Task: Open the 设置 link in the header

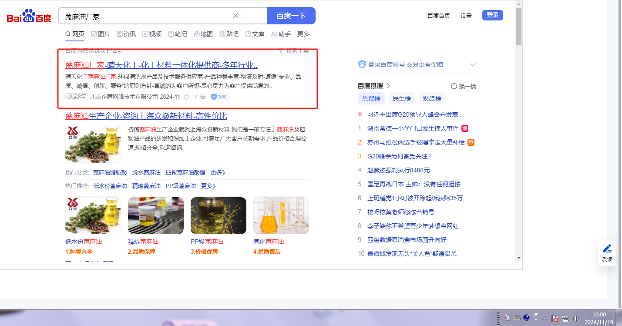Action: pos(466,16)
